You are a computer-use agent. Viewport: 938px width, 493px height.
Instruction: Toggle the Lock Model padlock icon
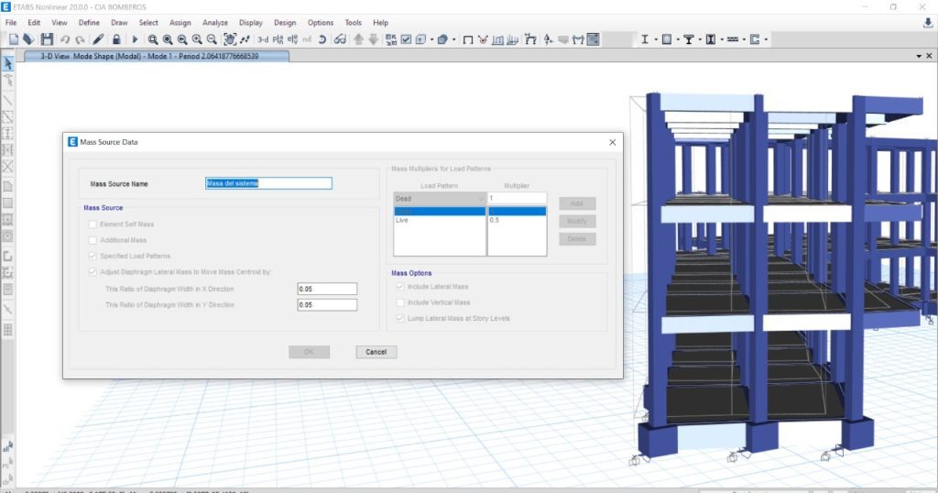[x=116, y=39]
